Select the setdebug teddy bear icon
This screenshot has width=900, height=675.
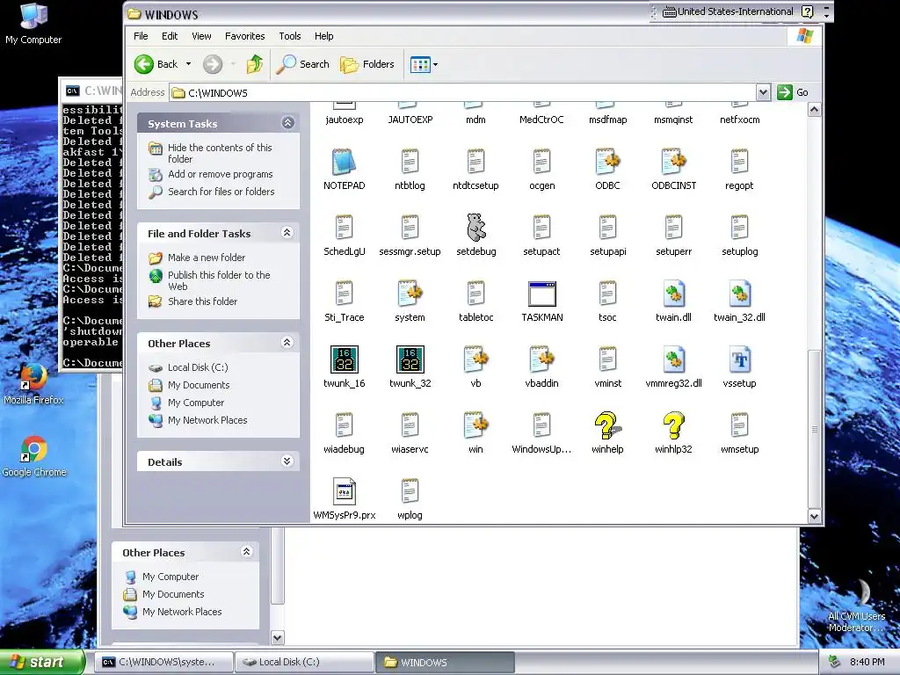point(475,228)
